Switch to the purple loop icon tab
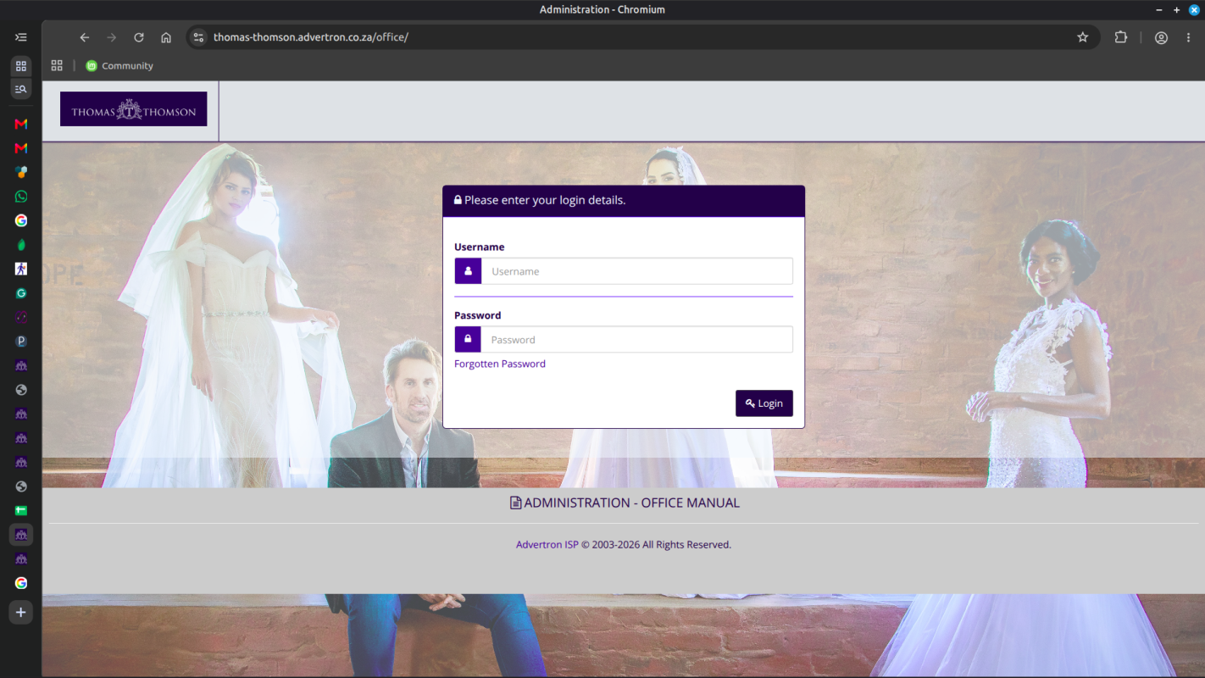Viewport: 1205px width, 678px height. (21, 317)
